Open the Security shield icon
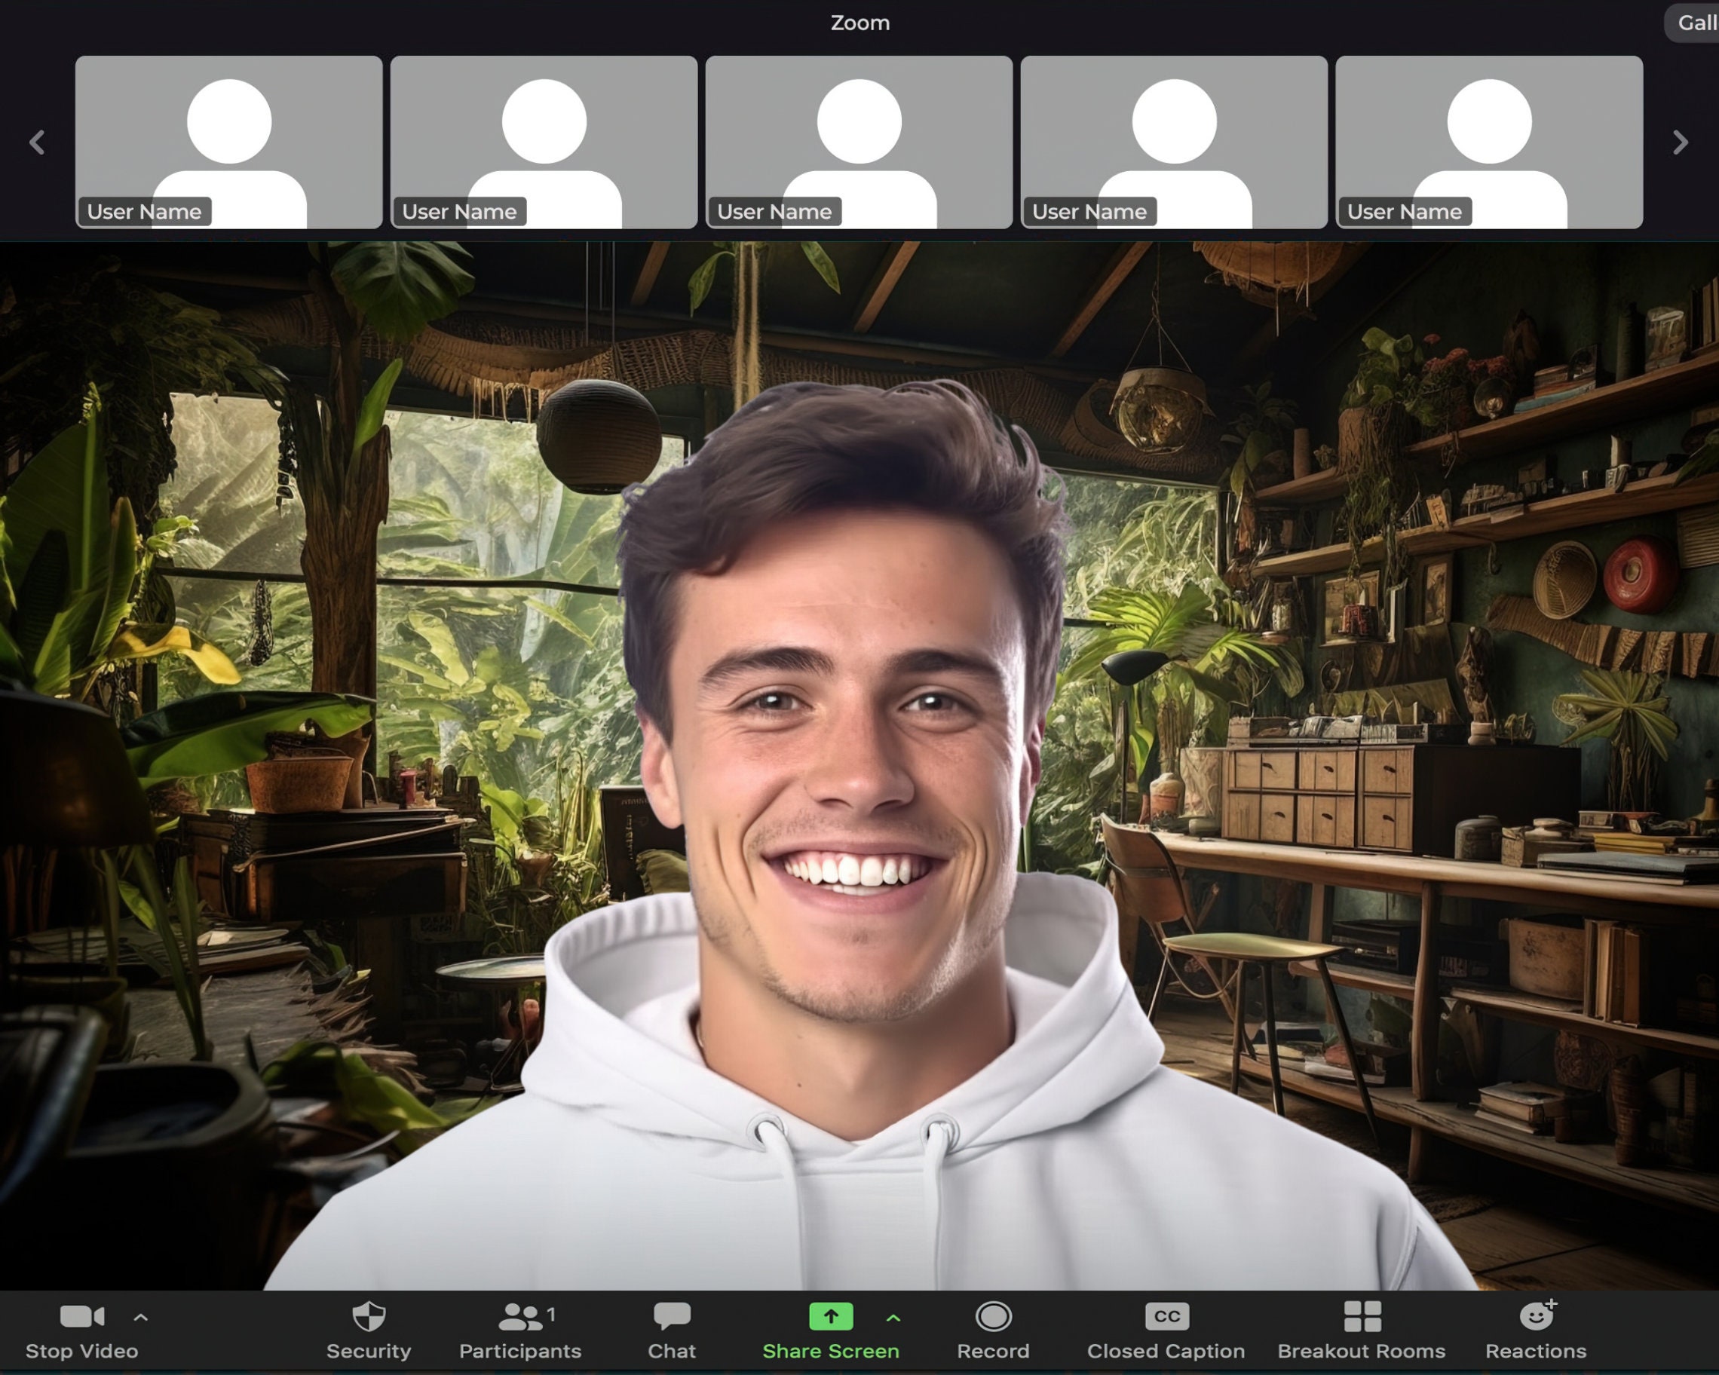The image size is (1719, 1375). click(x=369, y=1317)
